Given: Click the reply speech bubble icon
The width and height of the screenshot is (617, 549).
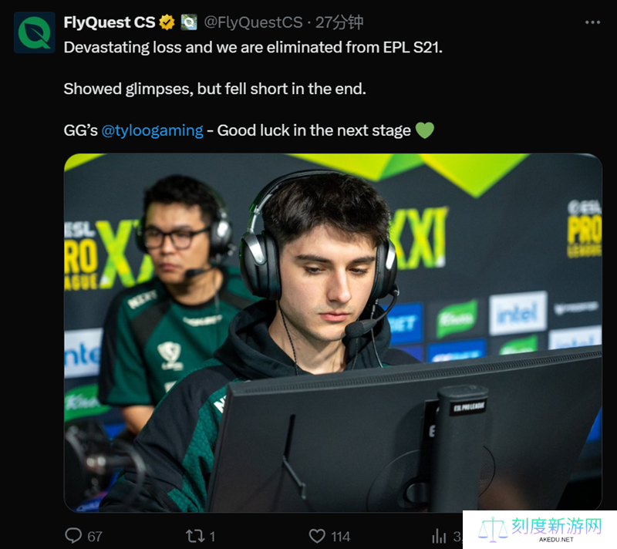Looking at the screenshot, I should pyautogui.click(x=73, y=536).
